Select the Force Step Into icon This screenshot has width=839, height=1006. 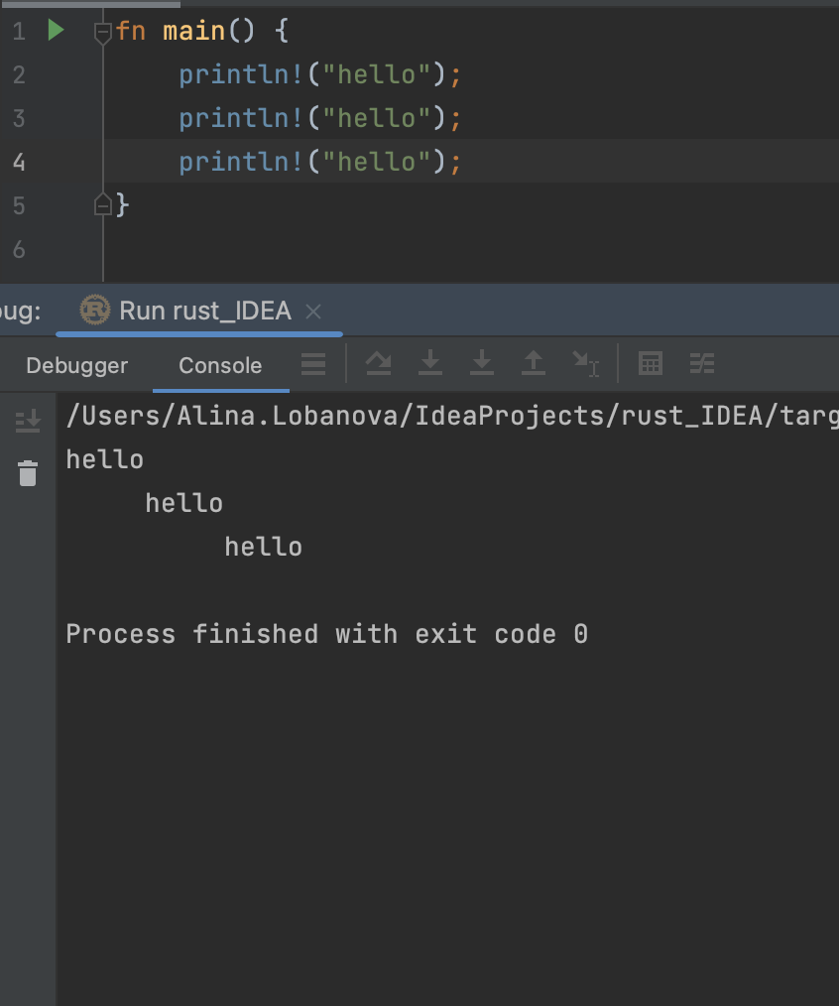click(481, 363)
